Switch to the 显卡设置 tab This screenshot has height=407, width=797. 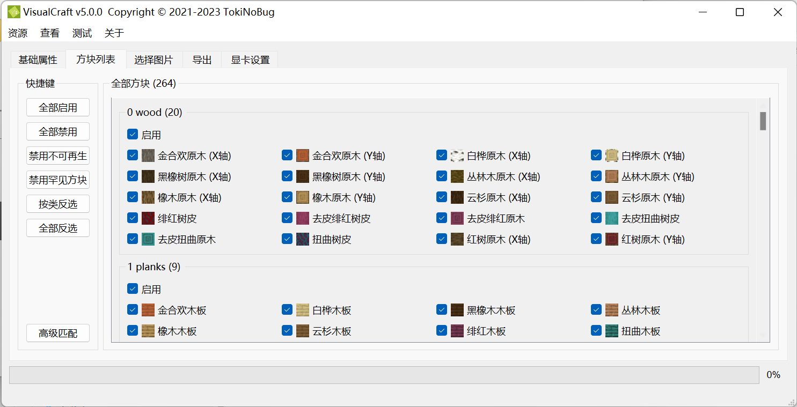250,60
